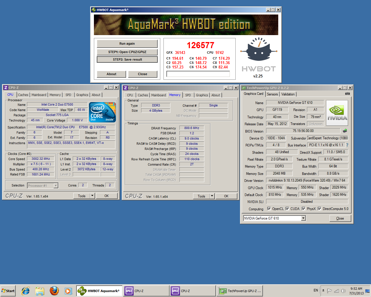Viewport: 371px width, 297px height.
Task: Open Caches tab in left CPU-Z window
Action: coord(23,95)
